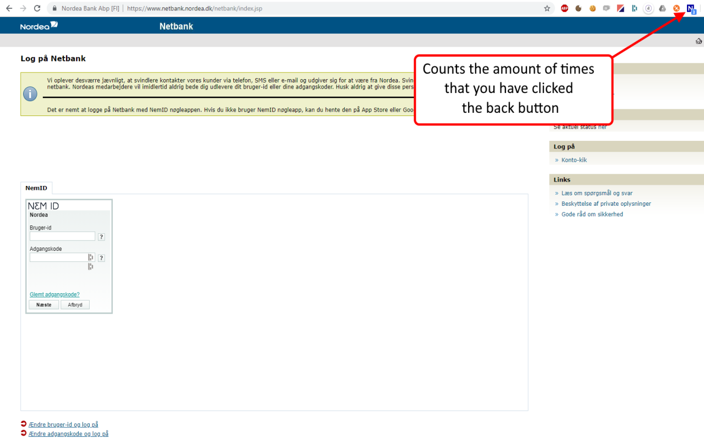Click the 'Log på Netbank' heading
Image resolution: width=704 pixels, height=440 pixels.
[53, 58]
